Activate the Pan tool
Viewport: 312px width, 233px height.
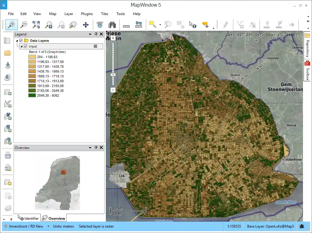click(86, 25)
